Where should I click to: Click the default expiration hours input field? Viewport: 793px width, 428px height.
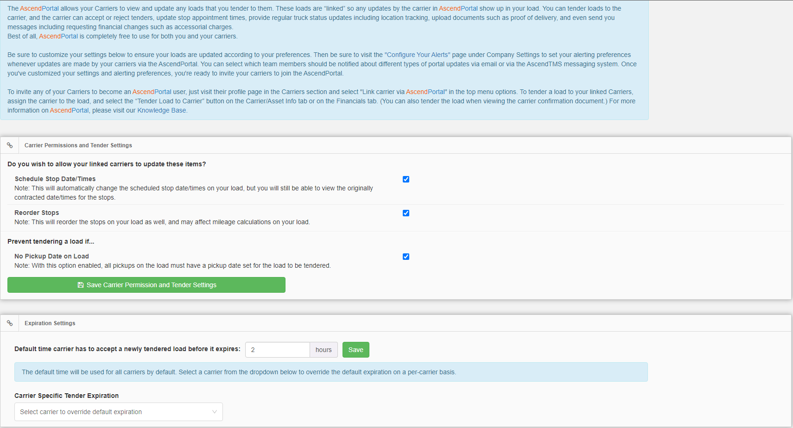click(x=278, y=350)
